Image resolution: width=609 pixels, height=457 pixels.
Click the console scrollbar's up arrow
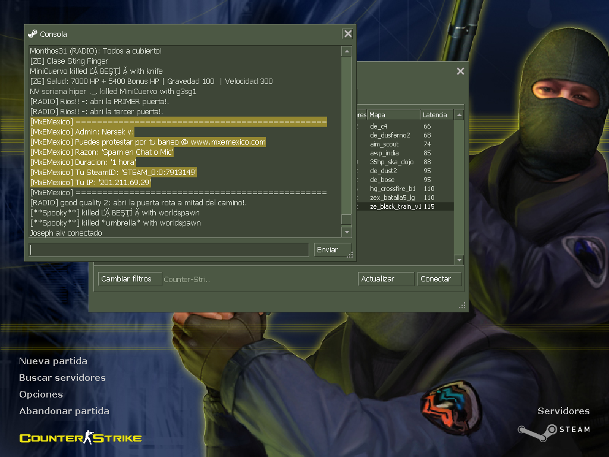(x=347, y=51)
